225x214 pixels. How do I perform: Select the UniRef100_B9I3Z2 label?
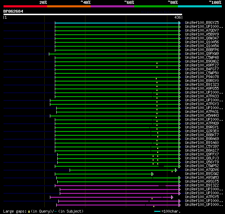[x=202, y=185]
